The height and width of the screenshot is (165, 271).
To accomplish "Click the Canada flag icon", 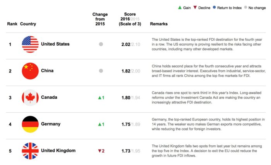I will (30, 98).
